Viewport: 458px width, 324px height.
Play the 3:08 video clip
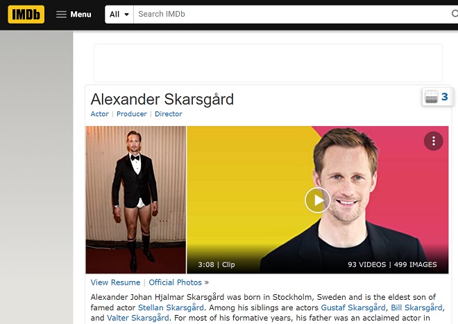[318, 200]
